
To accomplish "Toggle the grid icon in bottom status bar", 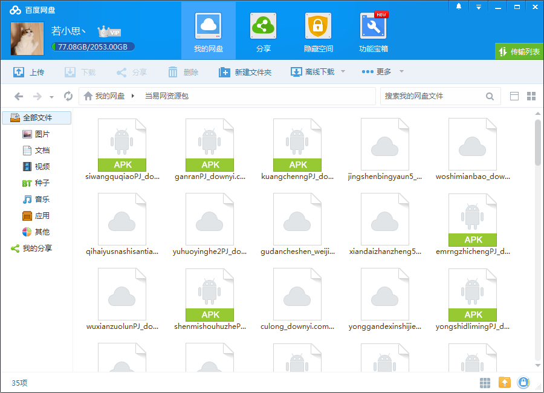I will click(485, 382).
